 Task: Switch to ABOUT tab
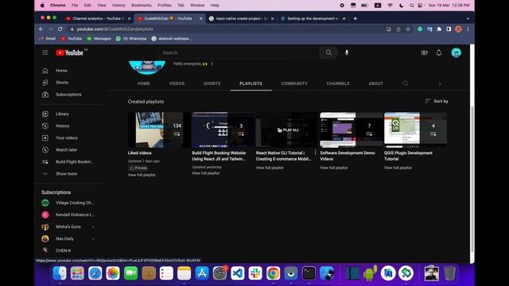pos(375,83)
